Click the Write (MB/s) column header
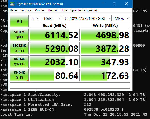 click(105, 26)
